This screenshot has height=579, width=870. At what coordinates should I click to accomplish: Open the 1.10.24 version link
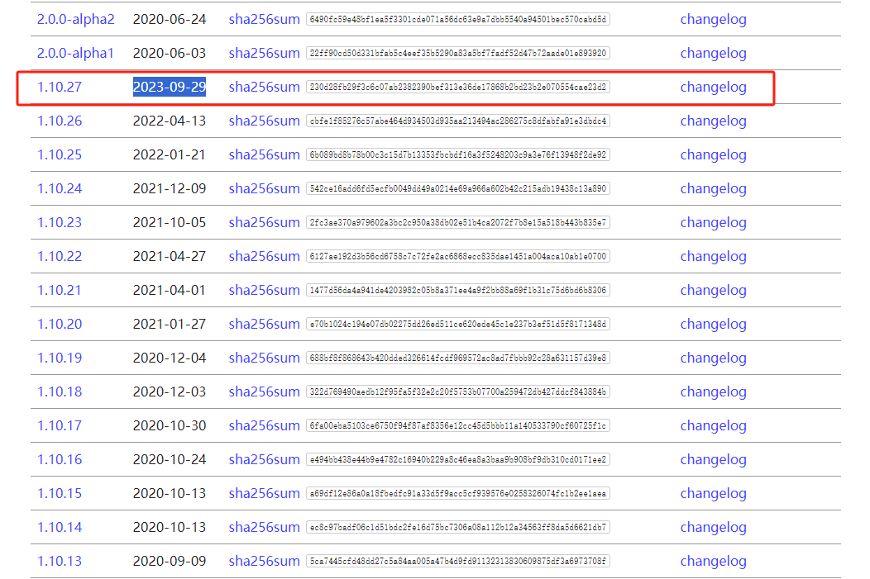pos(60,188)
